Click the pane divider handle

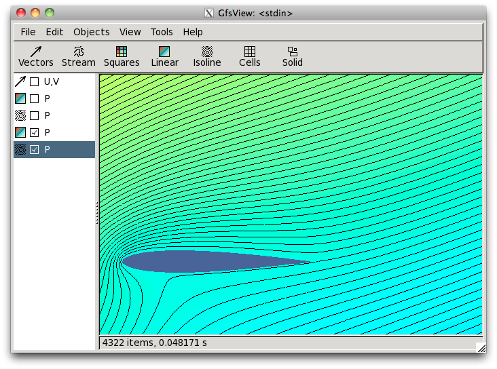click(97, 213)
